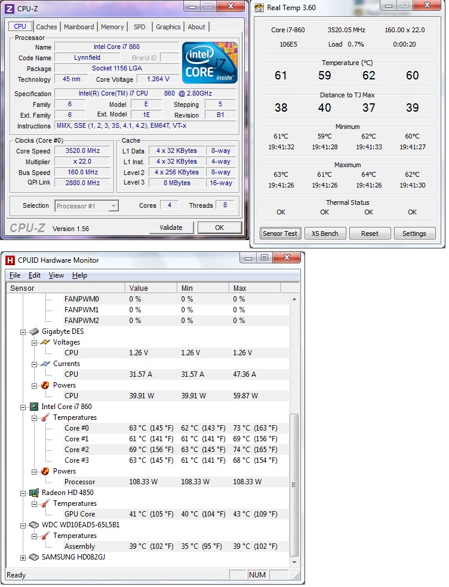Image resolution: width=449 pixels, height=587 pixels.
Task: Select the CPU tab
Action: [x=20, y=26]
